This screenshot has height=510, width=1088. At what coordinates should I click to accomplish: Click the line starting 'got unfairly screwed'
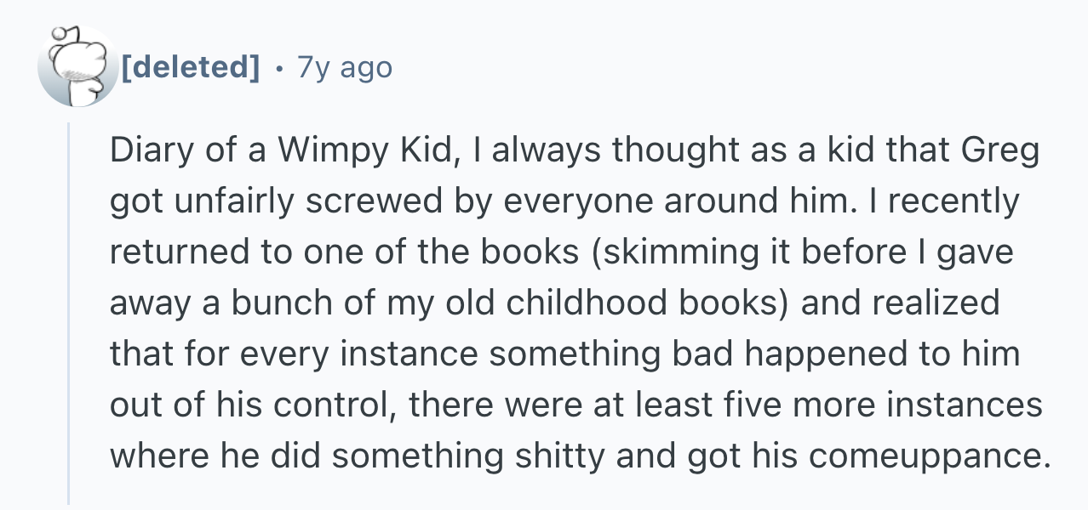click(564, 202)
